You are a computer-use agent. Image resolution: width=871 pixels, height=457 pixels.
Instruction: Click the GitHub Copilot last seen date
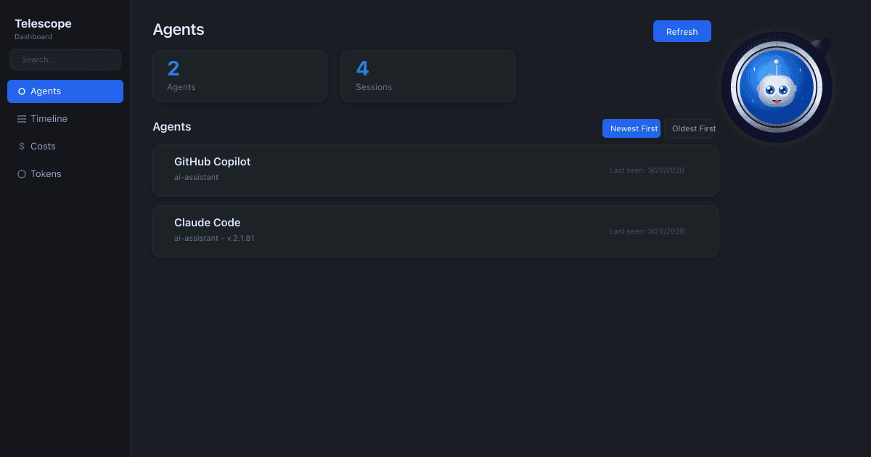click(647, 170)
